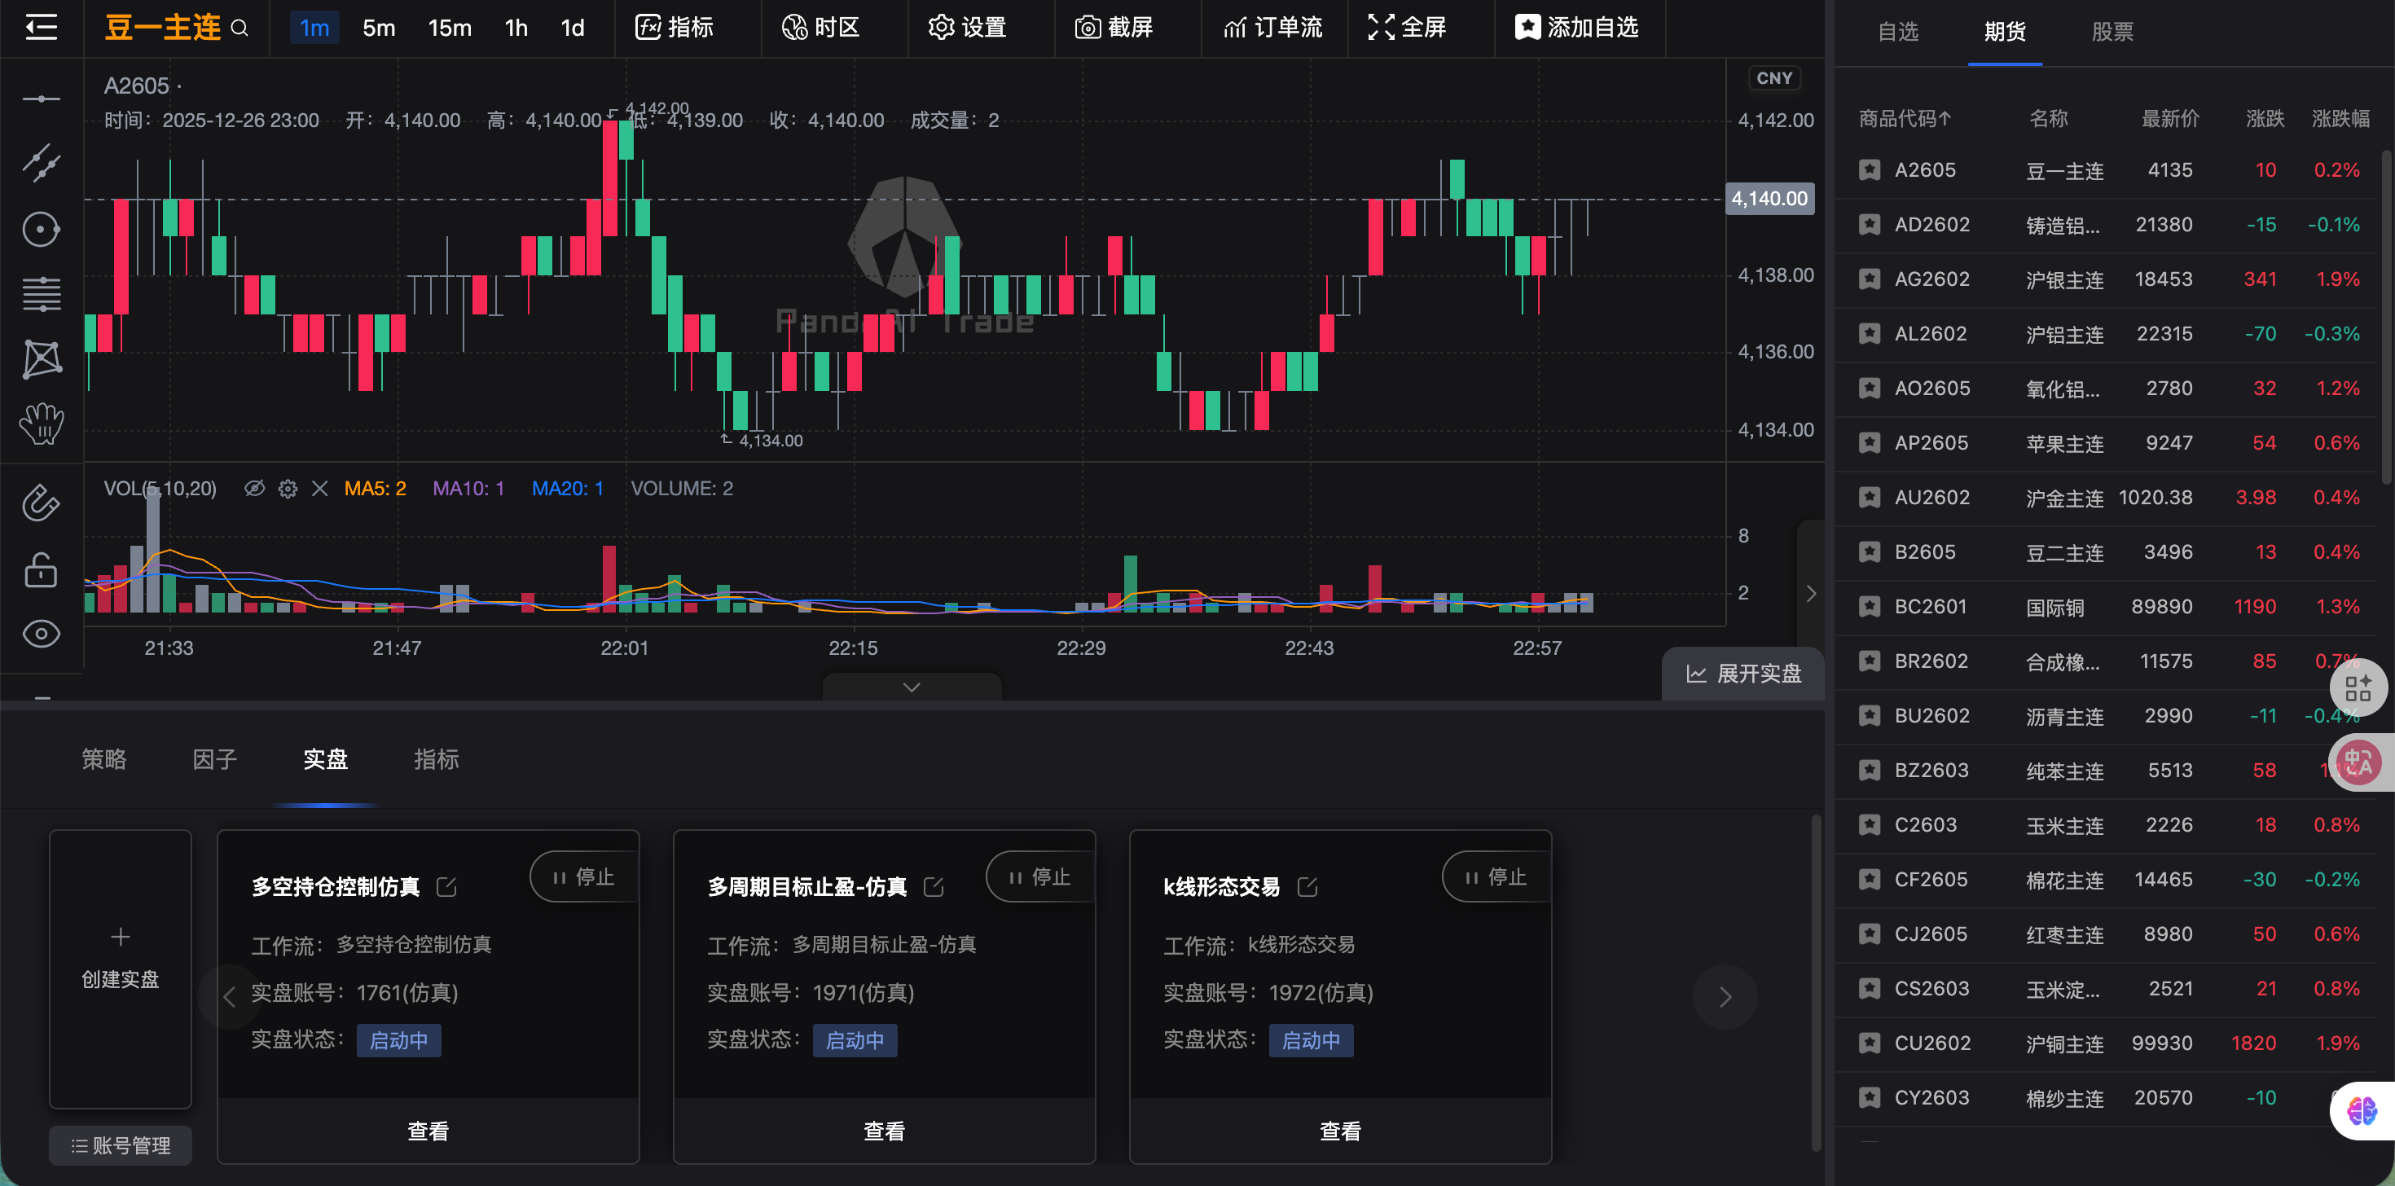Click the paperclip tool in left toolbar

pos(41,503)
